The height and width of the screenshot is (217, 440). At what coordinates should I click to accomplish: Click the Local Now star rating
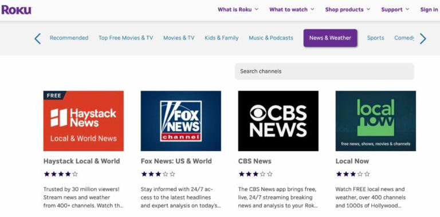pyautogui.click(x=353, y=174)
